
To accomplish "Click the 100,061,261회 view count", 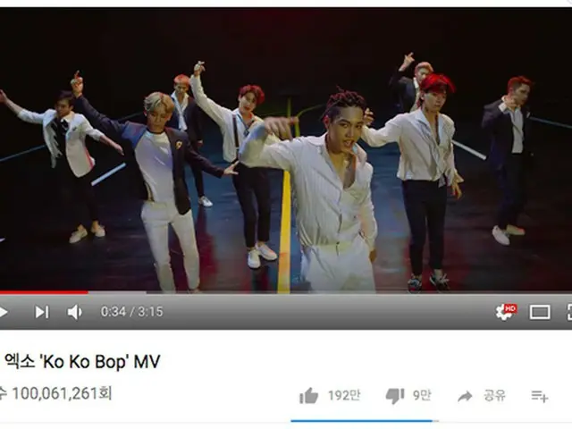I will click(x=62, y=393).
